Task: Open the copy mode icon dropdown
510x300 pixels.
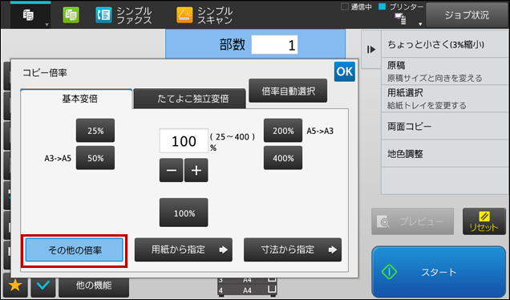Action: coord(30,15)
